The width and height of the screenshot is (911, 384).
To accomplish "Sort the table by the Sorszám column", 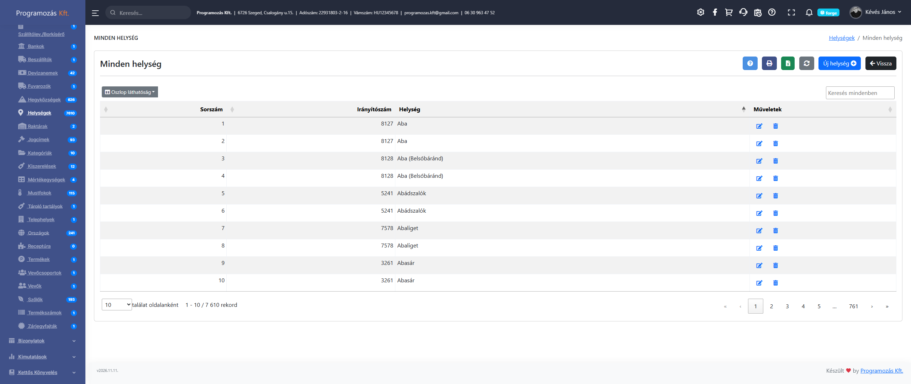I will click(x=211, y=110).
